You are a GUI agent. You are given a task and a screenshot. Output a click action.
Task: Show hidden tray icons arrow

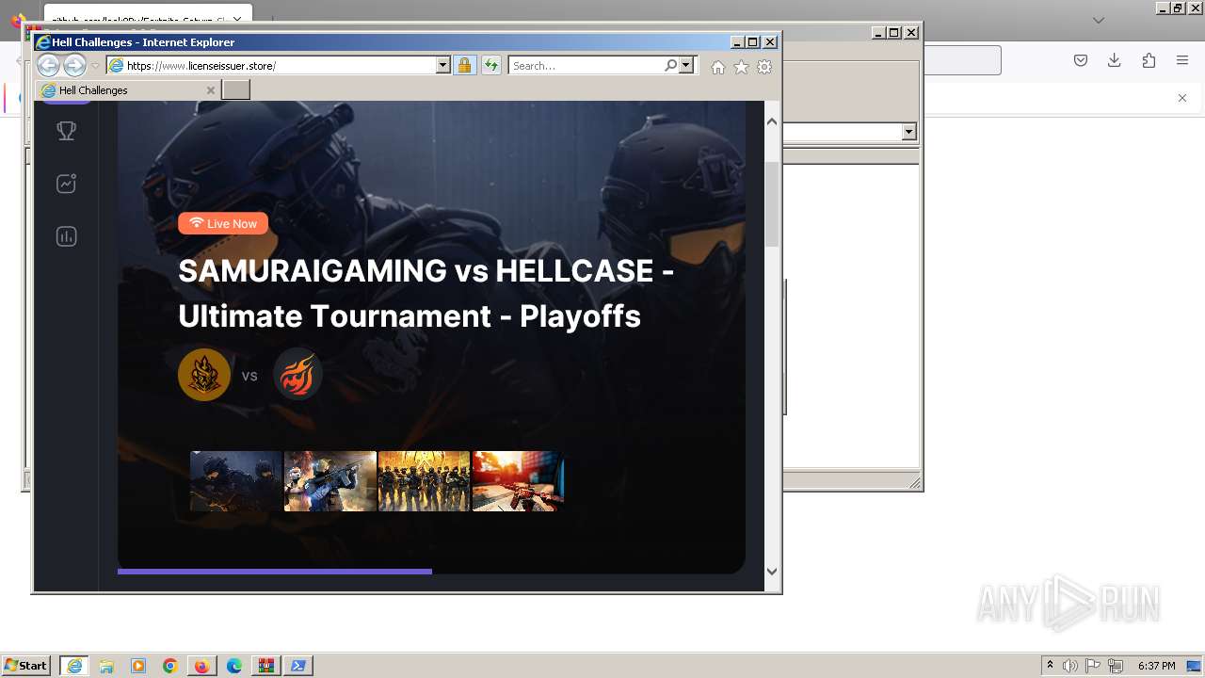[x=1050, y=665]
